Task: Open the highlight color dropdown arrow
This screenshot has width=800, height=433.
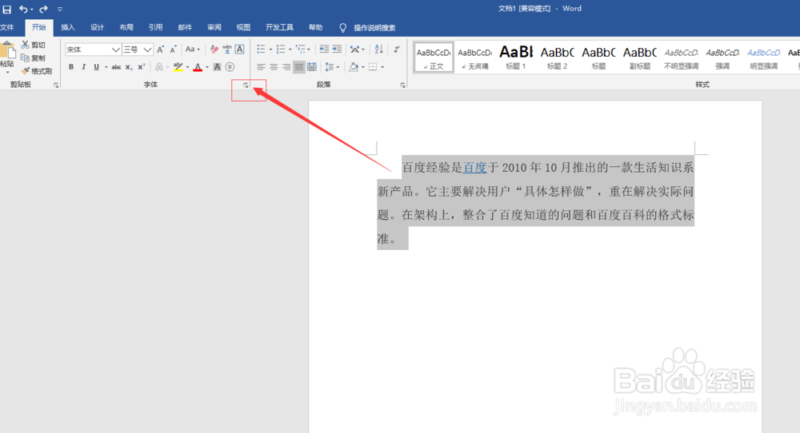Action: (x=187, y=67)
